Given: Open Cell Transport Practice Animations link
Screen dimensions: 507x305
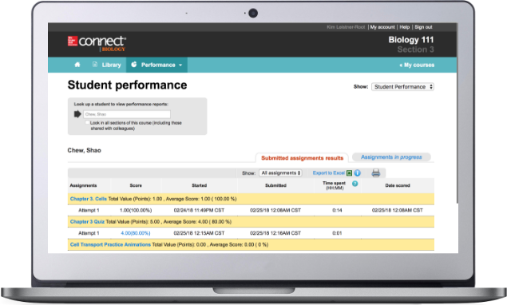Looking at the screenshot, I should tap(110, 245).
